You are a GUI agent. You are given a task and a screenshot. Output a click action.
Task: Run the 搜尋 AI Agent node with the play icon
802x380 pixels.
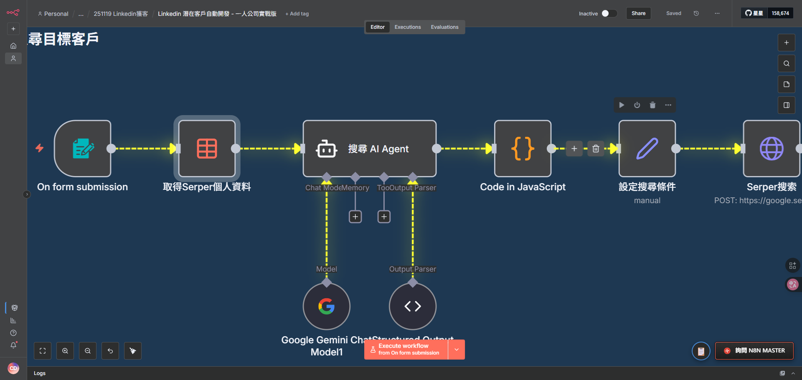(622, 105)
